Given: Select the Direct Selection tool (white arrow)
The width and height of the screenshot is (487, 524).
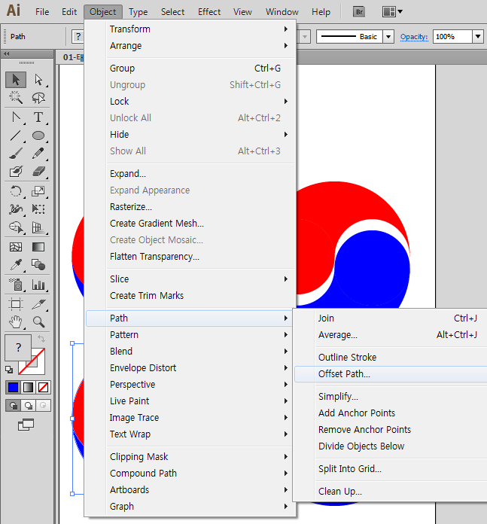Looking at the screenshot, I should click(x=38, y=80).
